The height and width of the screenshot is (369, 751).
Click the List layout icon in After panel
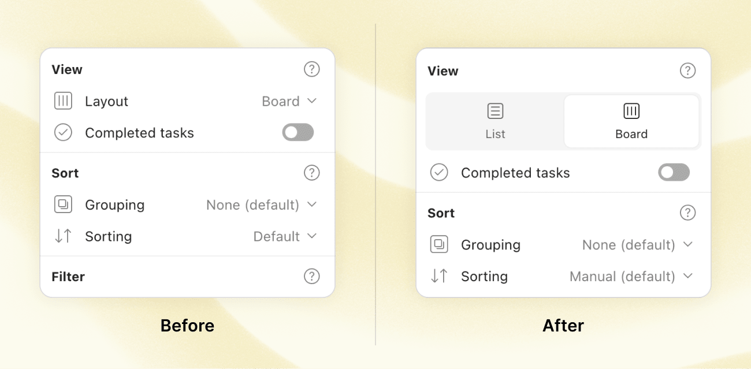(495, 111)
